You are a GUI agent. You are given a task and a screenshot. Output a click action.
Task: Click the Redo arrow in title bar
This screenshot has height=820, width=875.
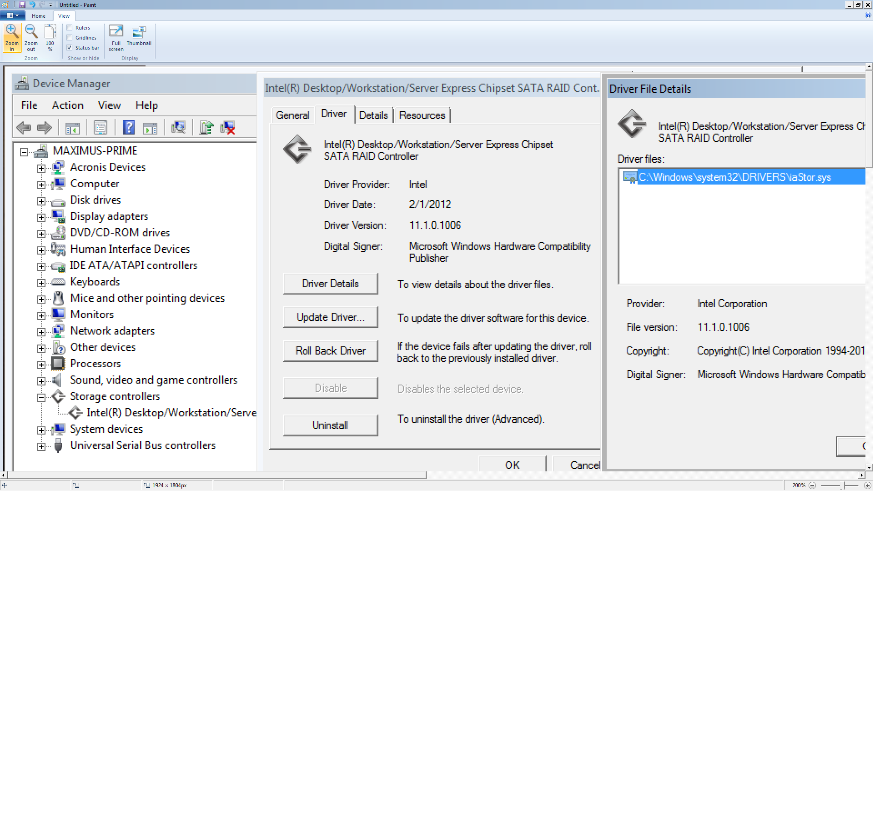pos(41,5)
